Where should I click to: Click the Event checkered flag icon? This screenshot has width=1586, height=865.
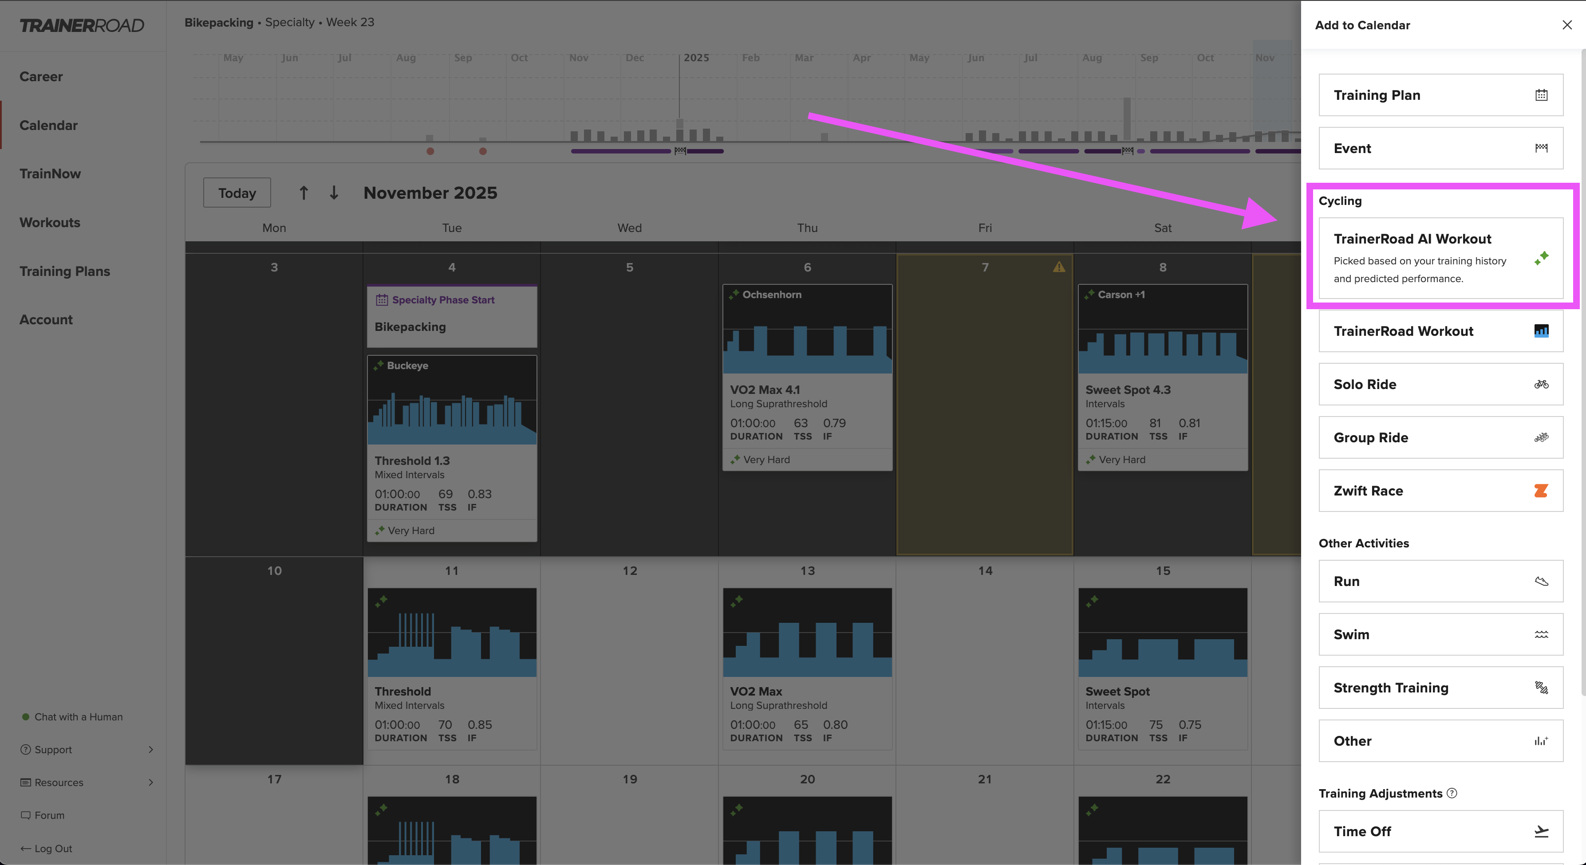pos(1541,148)
